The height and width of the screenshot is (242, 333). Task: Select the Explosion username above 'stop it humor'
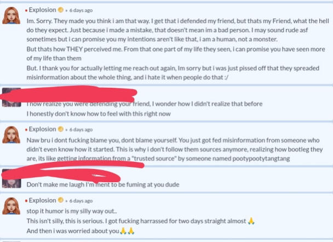pyautogui.click(x=43, y=201)
